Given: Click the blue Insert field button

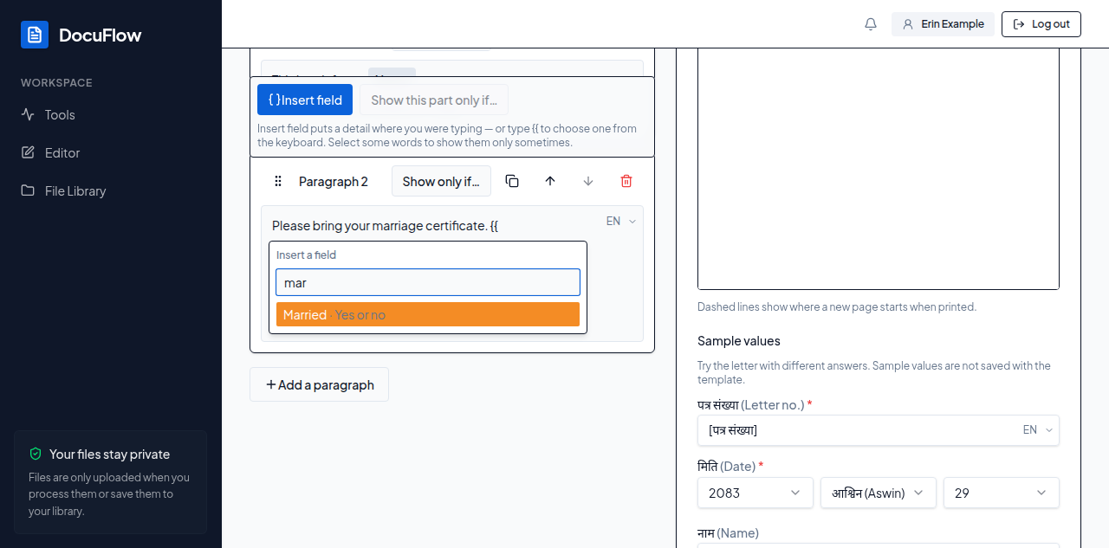Looking at the screenshot, I should coord(305,100).
